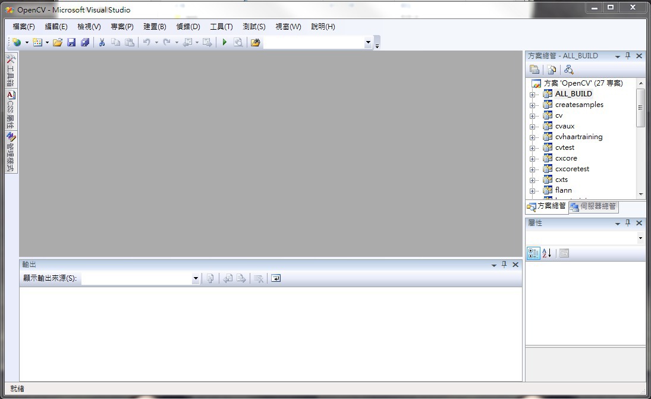Viewport: 651px width, 399px height.
Task: Open toolbar options overflow arrow
Action: coord(377,43)
